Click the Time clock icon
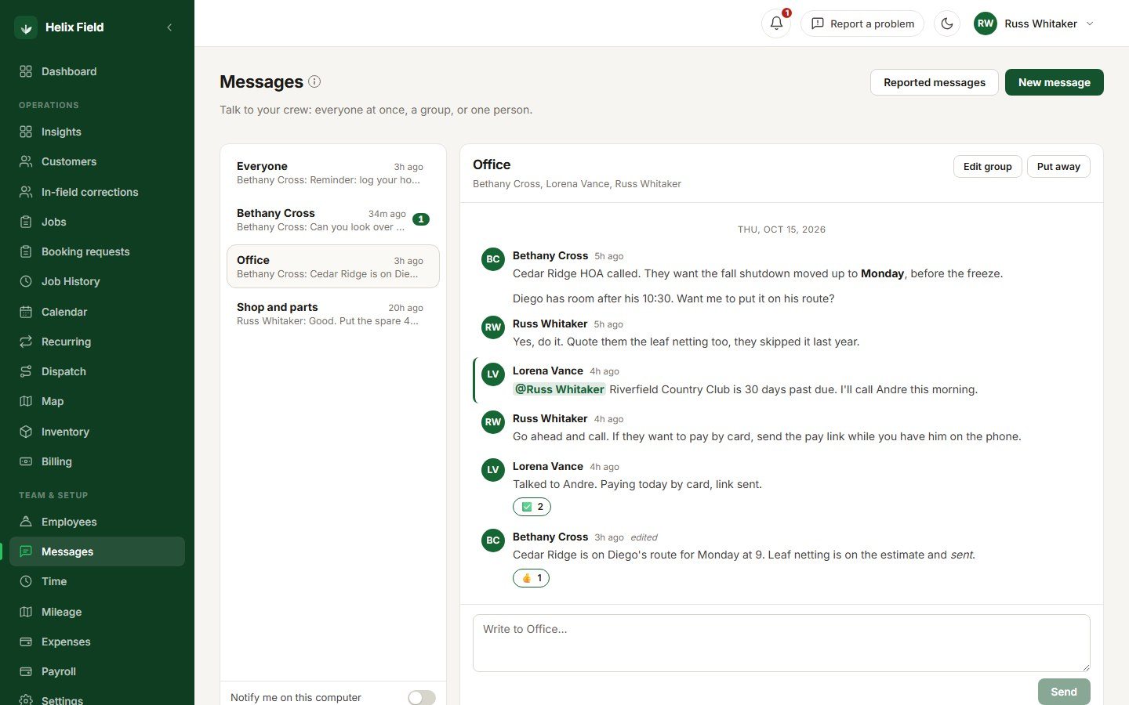Screen dimensions: 1129x705 (26, 581)
